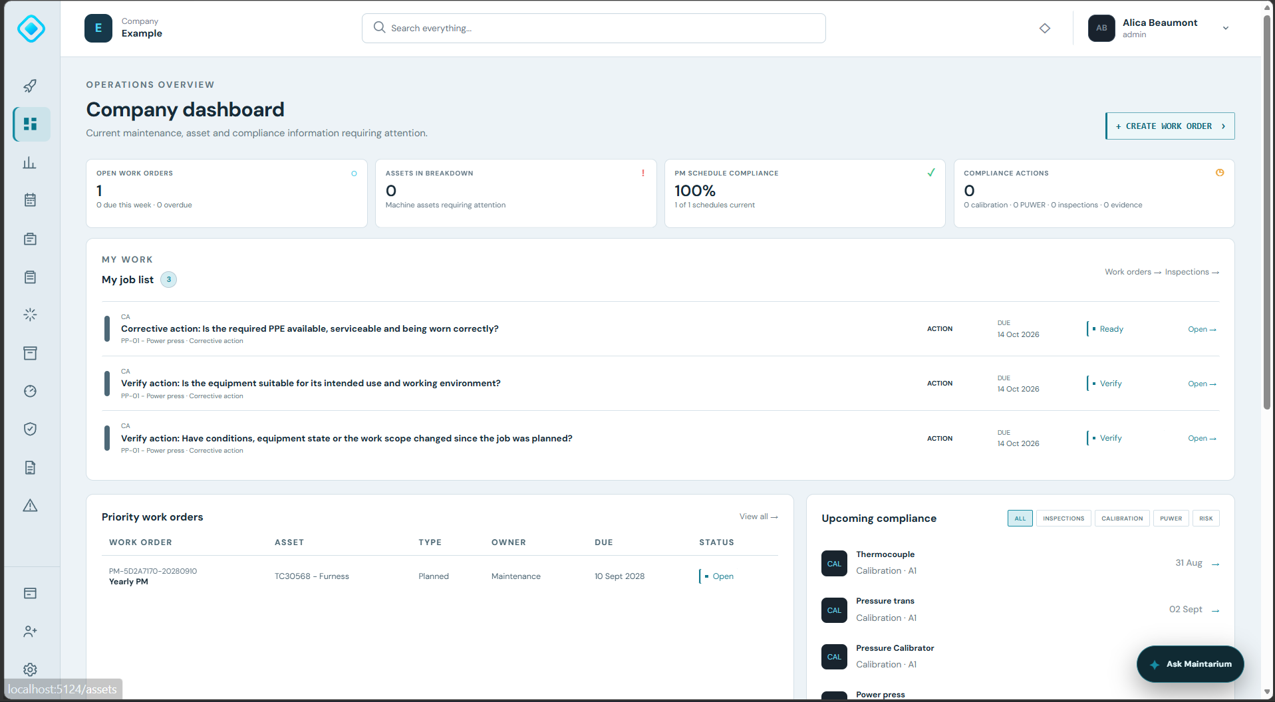Screen dimensions: 1275x702
Task: Click the PM Schedule Compliance card
Action: tap(805, 193)
